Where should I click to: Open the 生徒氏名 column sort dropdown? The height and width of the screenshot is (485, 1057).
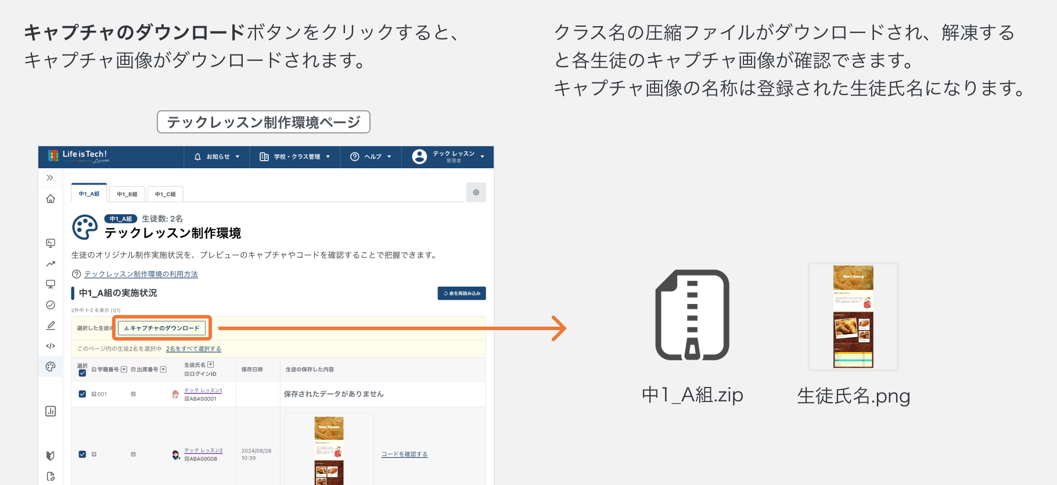[x=211, y=364]
